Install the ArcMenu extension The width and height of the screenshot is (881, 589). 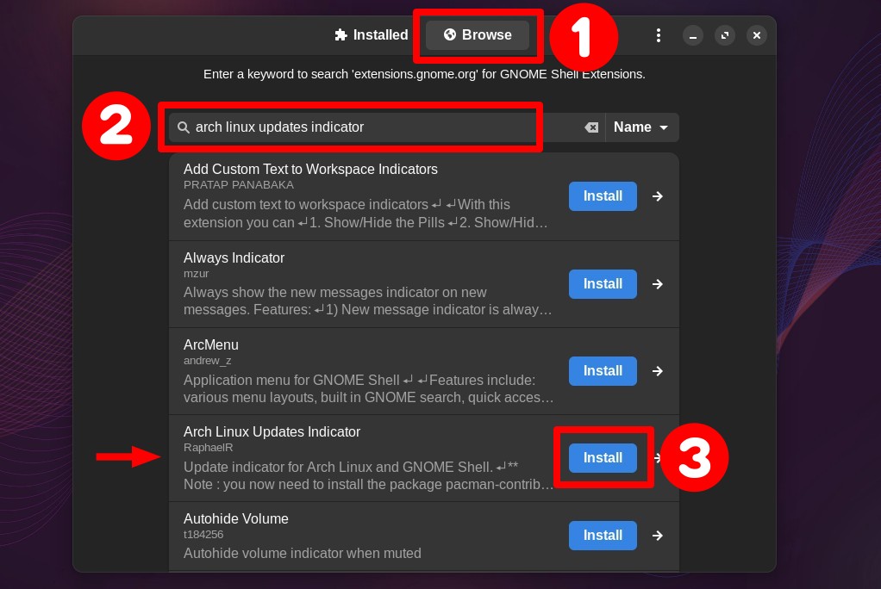coord(603,371)
